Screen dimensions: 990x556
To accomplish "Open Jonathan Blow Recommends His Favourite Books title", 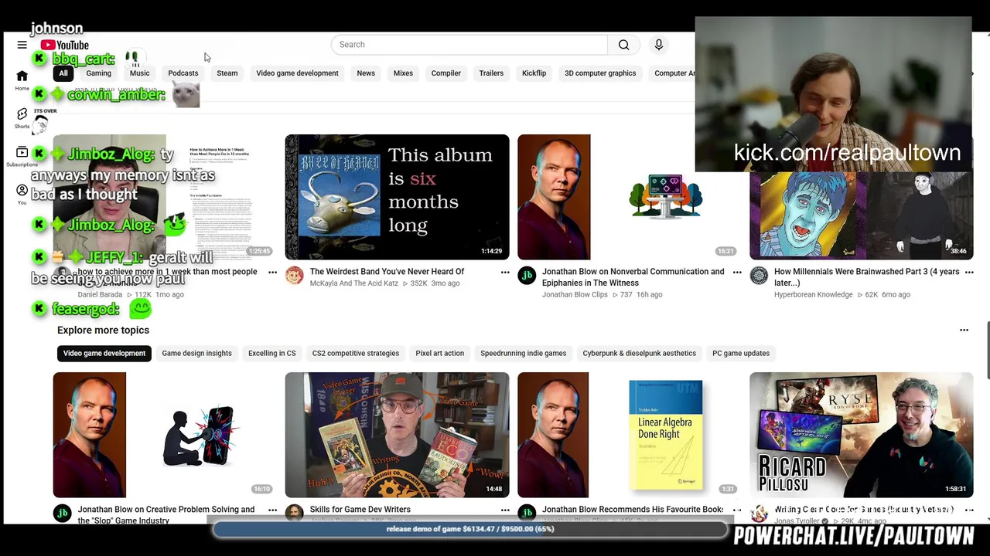I will [633, 510].
